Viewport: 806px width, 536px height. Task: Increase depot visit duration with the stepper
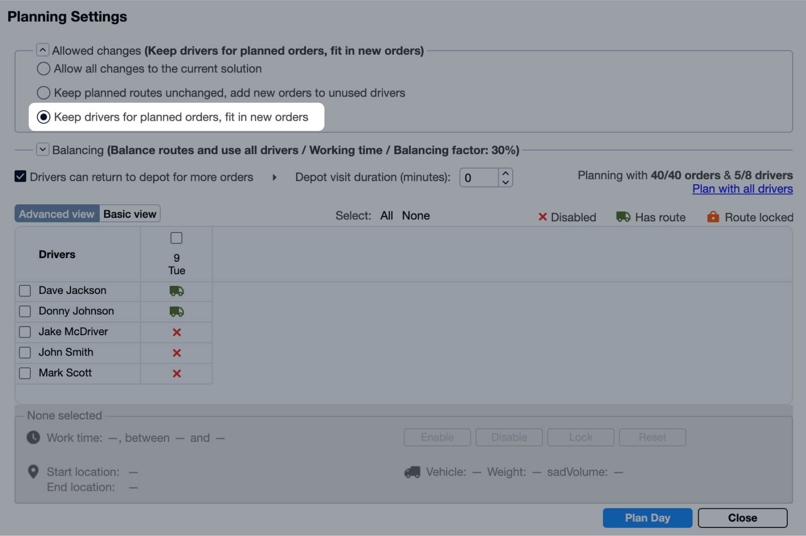tap(505, 174)
